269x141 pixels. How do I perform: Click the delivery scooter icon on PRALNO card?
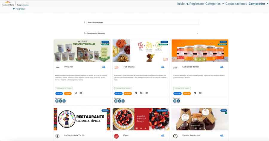point(104,67)
